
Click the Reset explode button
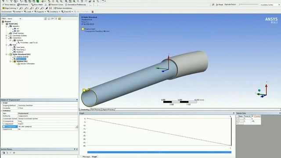pyautogui.click(x=220, y=5)
